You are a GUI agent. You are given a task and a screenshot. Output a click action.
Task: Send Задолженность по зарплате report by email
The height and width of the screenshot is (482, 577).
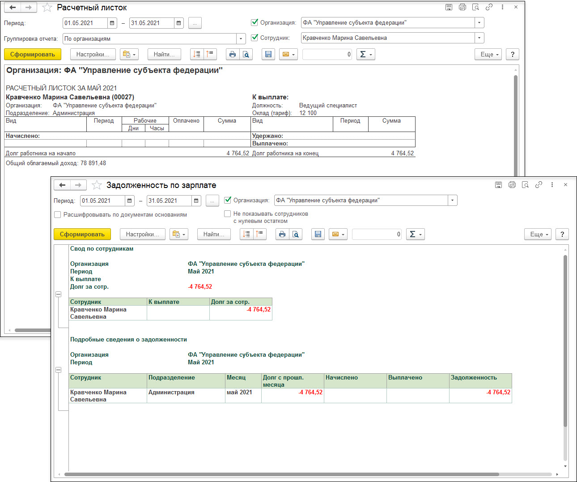click(338, 234)
